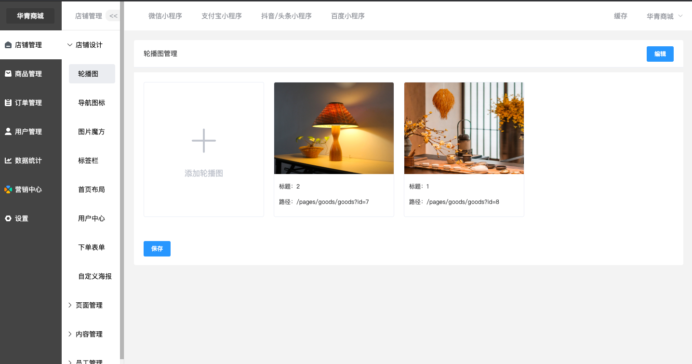Click path text /pages/goods/goods?id=7
This screenshot has height=364, width=692.
point(333,202)
